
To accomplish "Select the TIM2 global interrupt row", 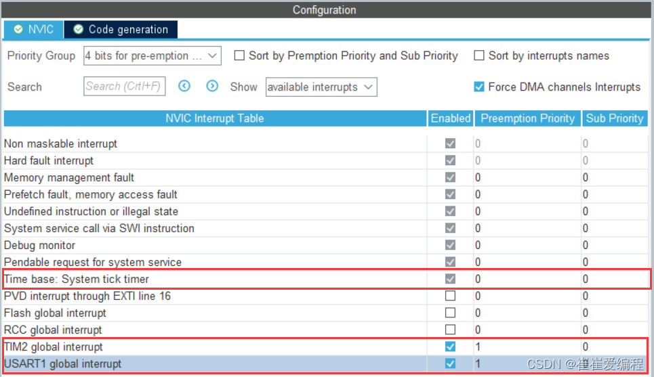I will coord(325,347).
